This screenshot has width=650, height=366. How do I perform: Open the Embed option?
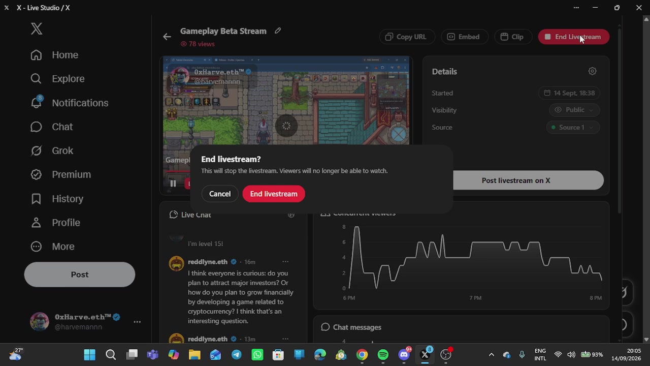(465, 37)
